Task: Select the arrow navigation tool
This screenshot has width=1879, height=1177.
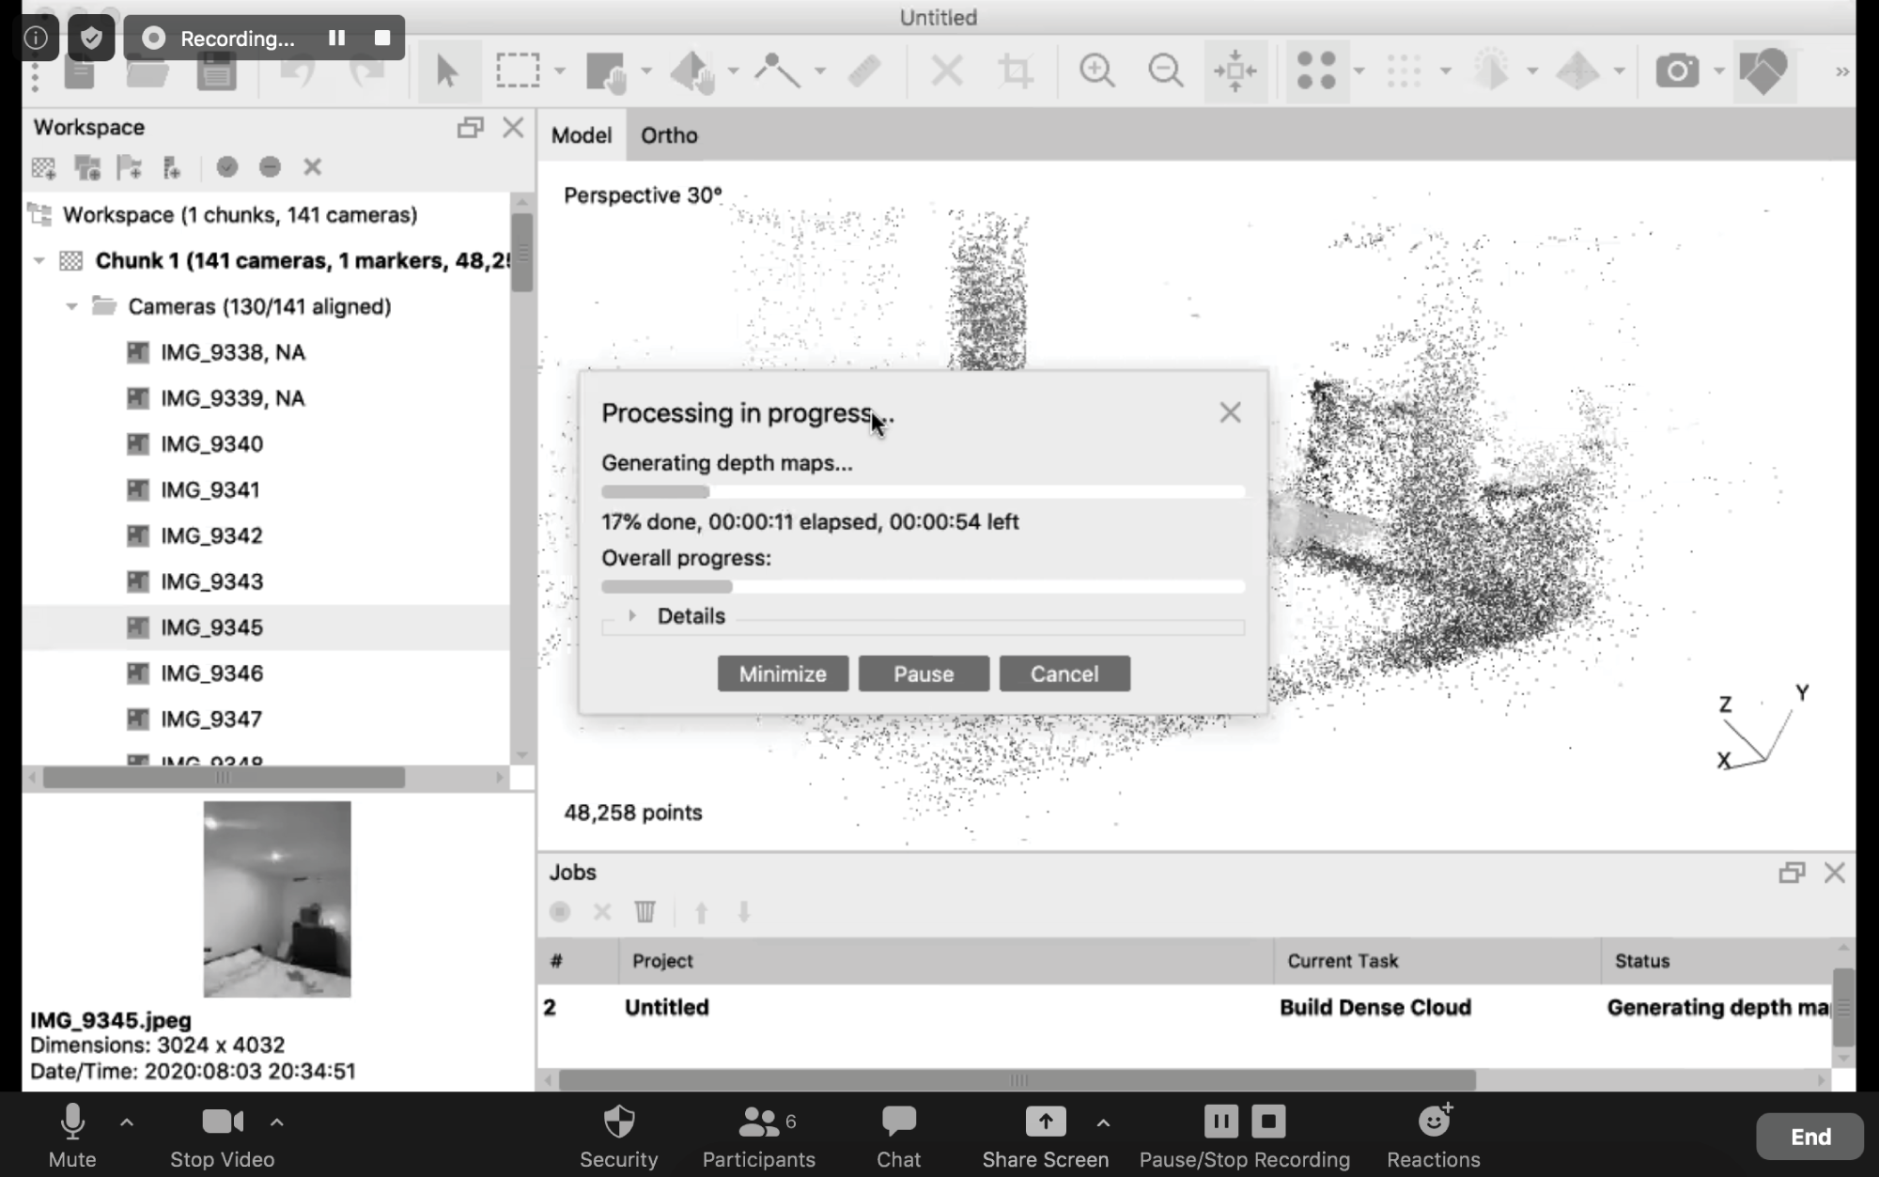Action: coord(447,70)
